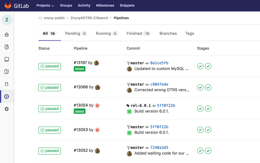260x163 pixels.
Task: Open the Milestones menu item
Action: tap(105, 5)
